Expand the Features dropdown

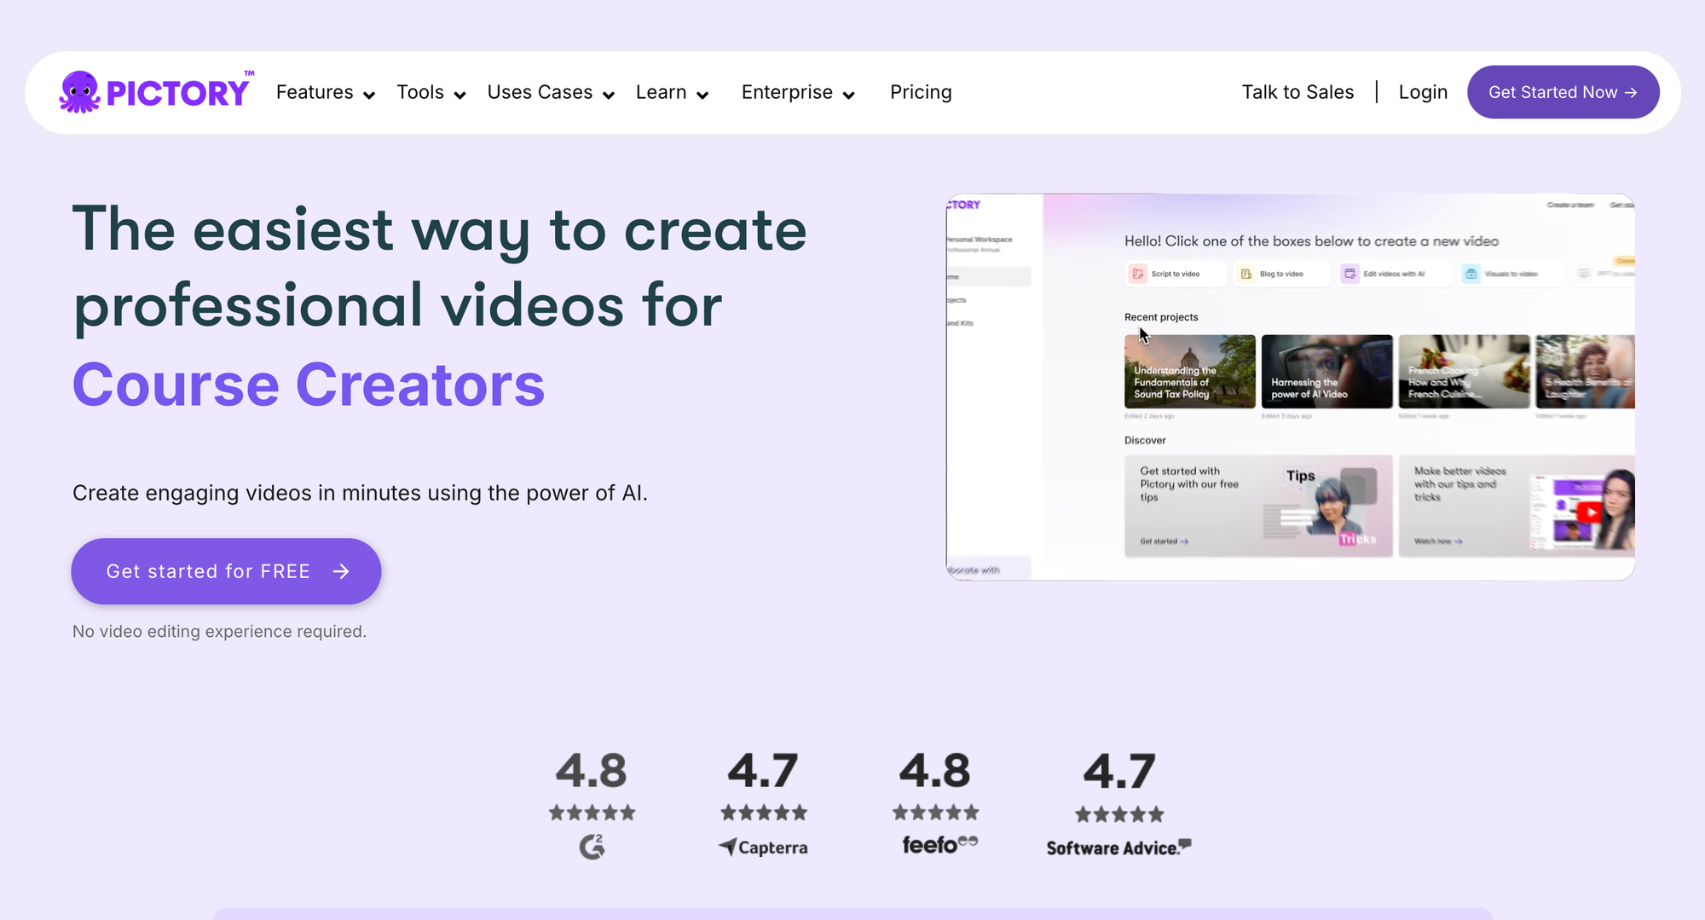pos(326,92)
